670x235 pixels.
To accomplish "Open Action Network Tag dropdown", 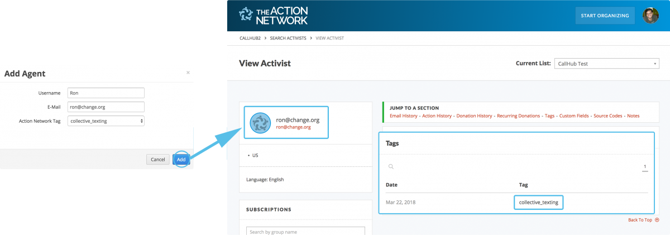I will pos(106,121).
